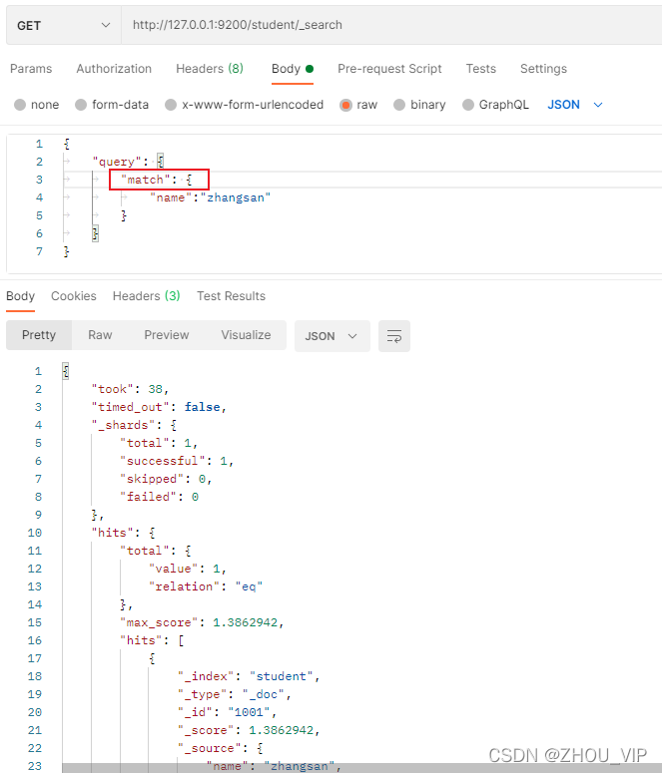This screenshot has width=662, height=774.
Task: Click the "match" key in request body
Action: (x=145, y=180)
